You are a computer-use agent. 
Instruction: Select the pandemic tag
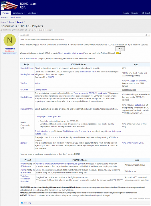50,30
